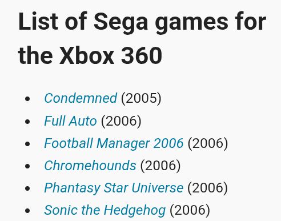Open the Full Auto link
The width and height of the screenshot is (281, 221).
click(70, 120)
